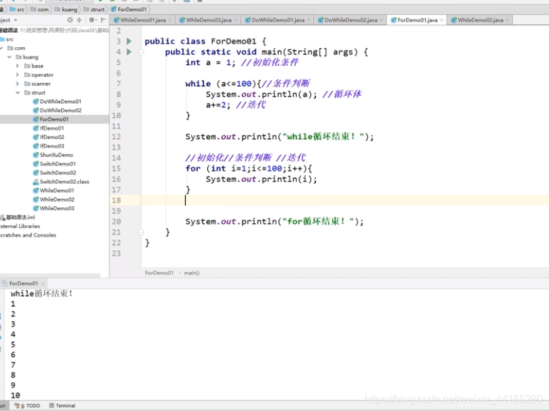Click src in the navigation breadcrumb
This screenshot has width=549, height=411.
[17, 9]
